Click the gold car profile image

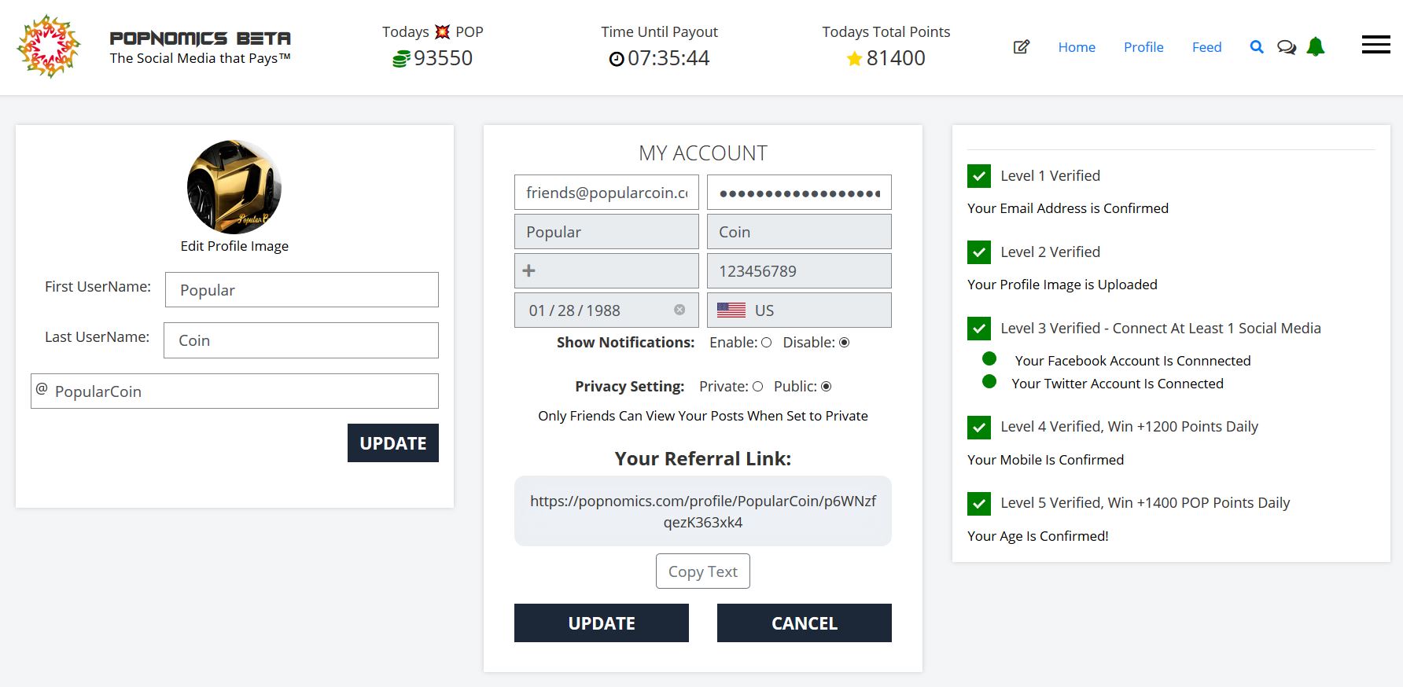pos(234,187)
